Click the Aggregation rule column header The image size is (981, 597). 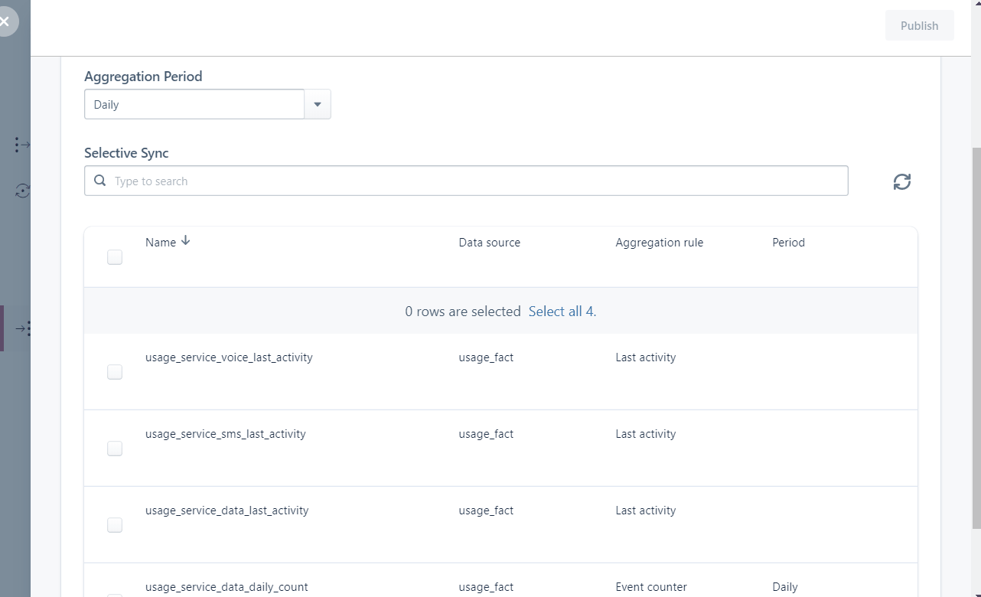(x=660, y=243)
